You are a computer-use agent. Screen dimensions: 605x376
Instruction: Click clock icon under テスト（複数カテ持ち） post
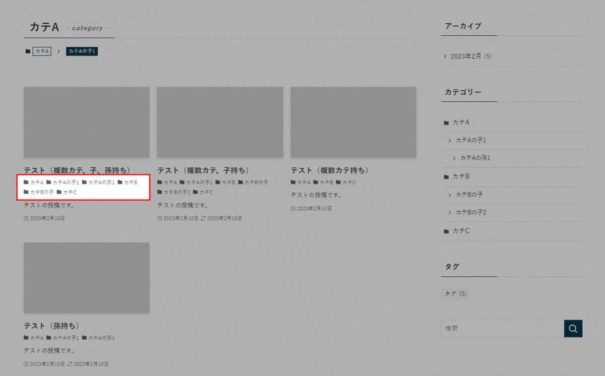pos(293,209)
